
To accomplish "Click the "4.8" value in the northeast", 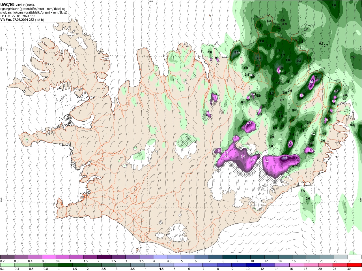I will (x=312, y=82).
